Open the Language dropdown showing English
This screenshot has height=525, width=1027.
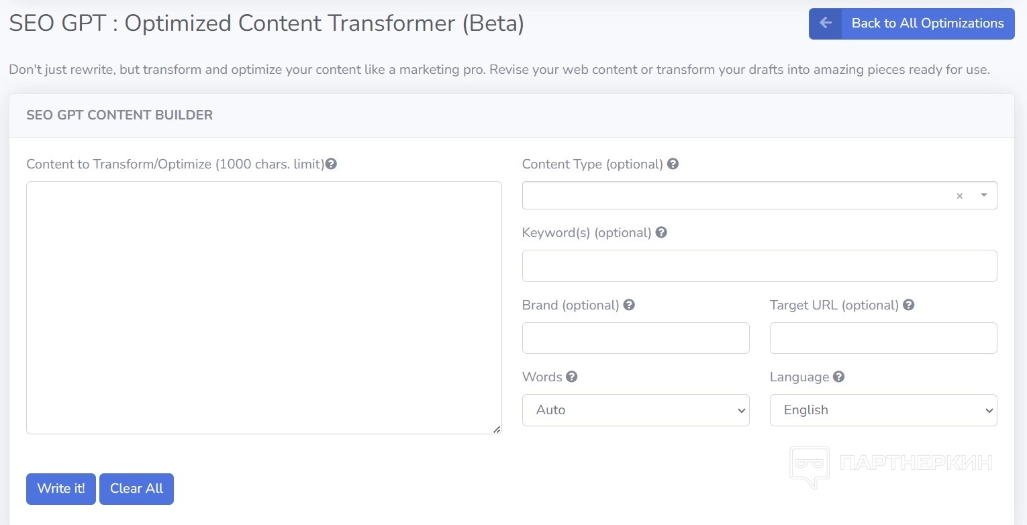(883, 410)
